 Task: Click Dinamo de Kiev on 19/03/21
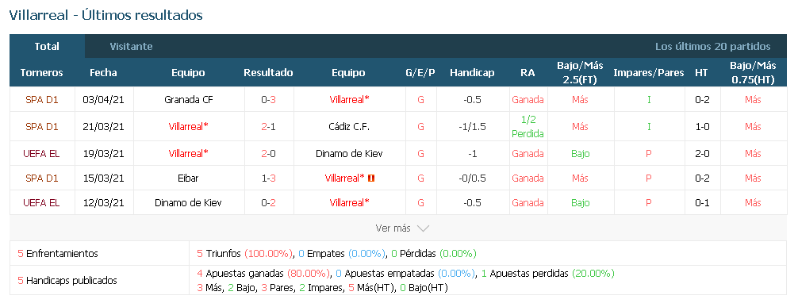[x=348, y=153]
